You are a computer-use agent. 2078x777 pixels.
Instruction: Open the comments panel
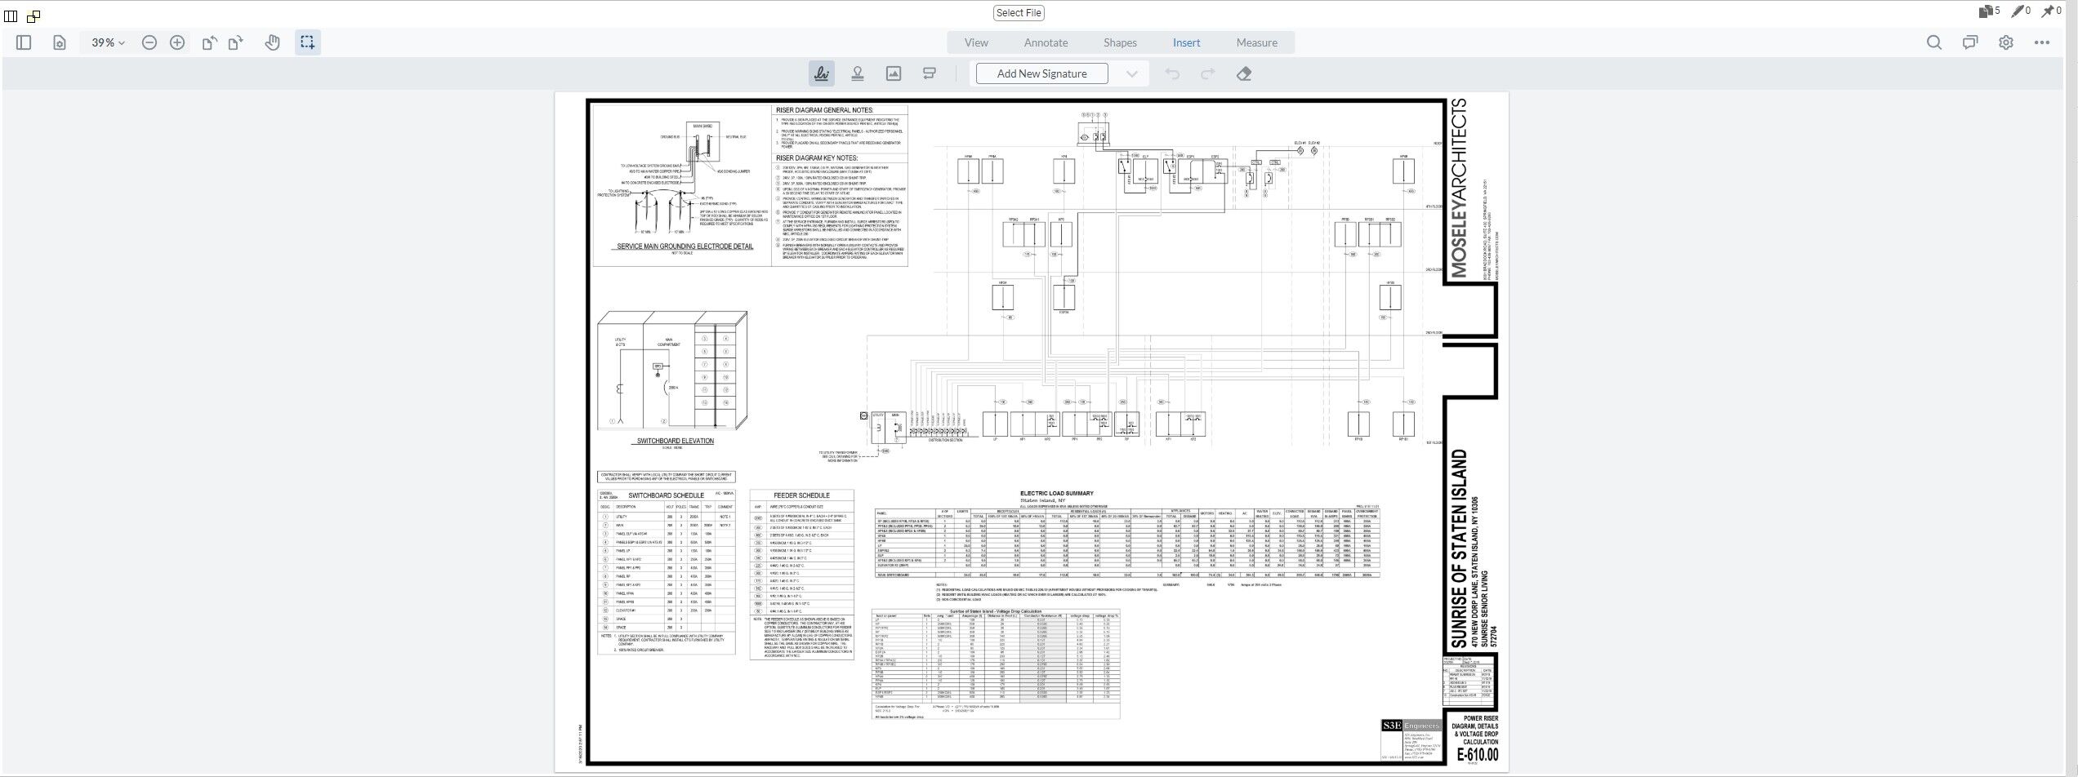(x=1970, y=42)
